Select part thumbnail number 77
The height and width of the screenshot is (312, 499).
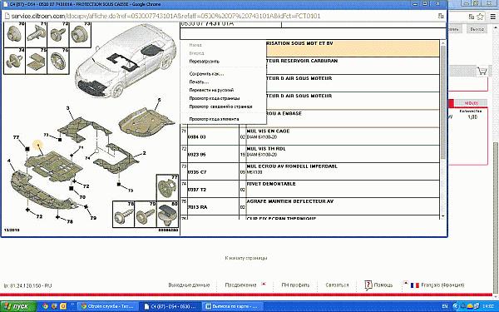167,188
